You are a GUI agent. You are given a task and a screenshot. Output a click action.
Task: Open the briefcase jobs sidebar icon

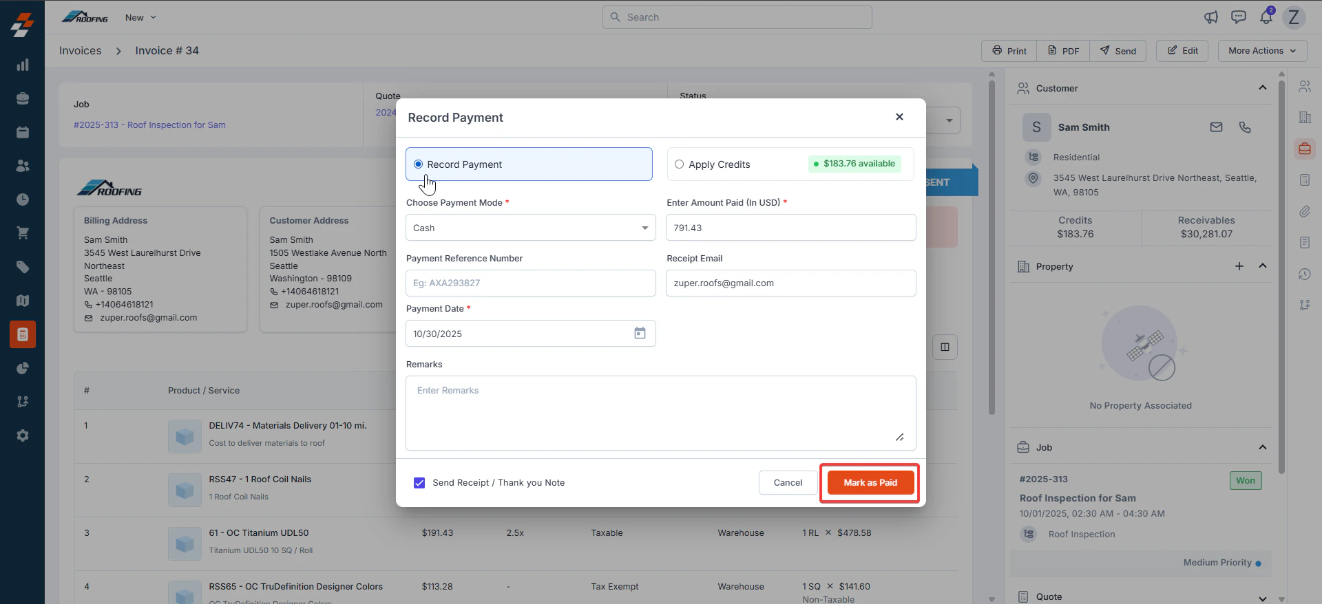click(x=23, y=98)
